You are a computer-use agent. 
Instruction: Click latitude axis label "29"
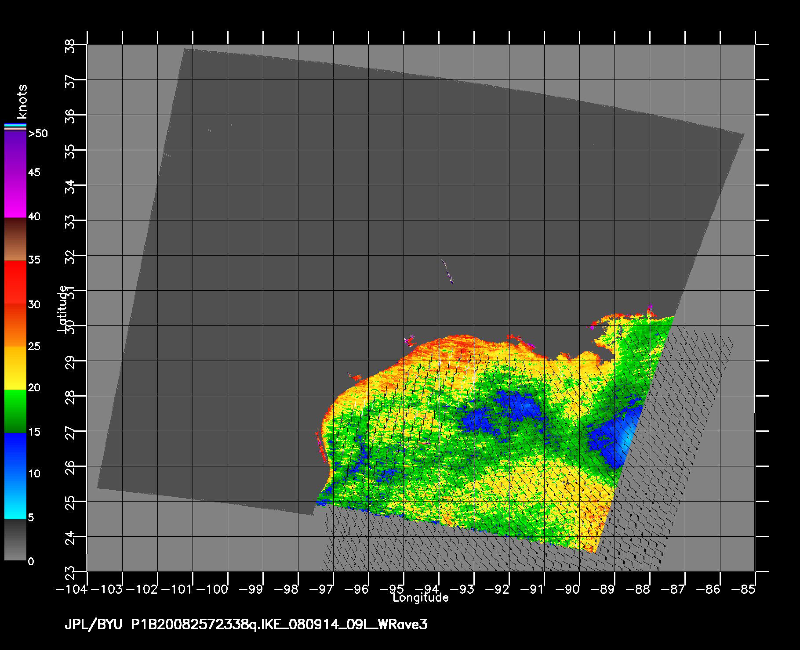[x=70, y=361]
